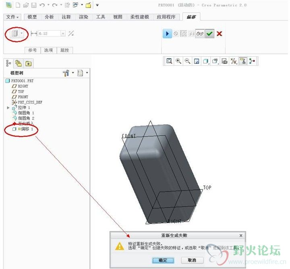Click the Zoom Out magnifier icon

click(187, 61)
